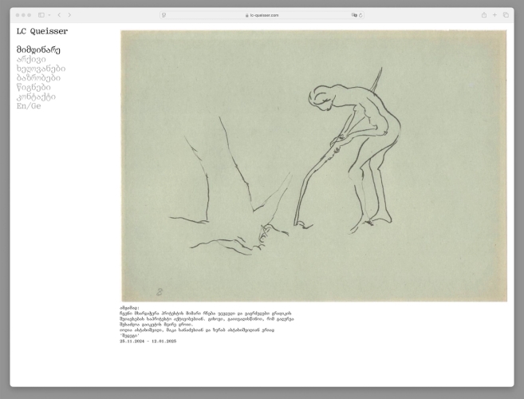Click the lc-queisser.com address field
The image size is (524, 399).
[x=262, y=15]
